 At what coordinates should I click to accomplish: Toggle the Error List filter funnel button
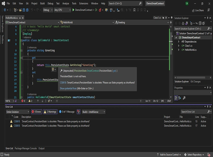tap(78, 112)
